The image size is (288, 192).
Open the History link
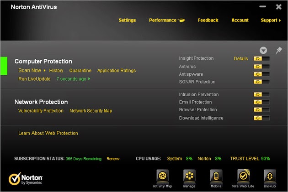(x=56, y=71)
